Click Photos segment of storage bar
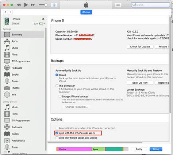This screenshot has width=173, height=155. tap(75, 149)
